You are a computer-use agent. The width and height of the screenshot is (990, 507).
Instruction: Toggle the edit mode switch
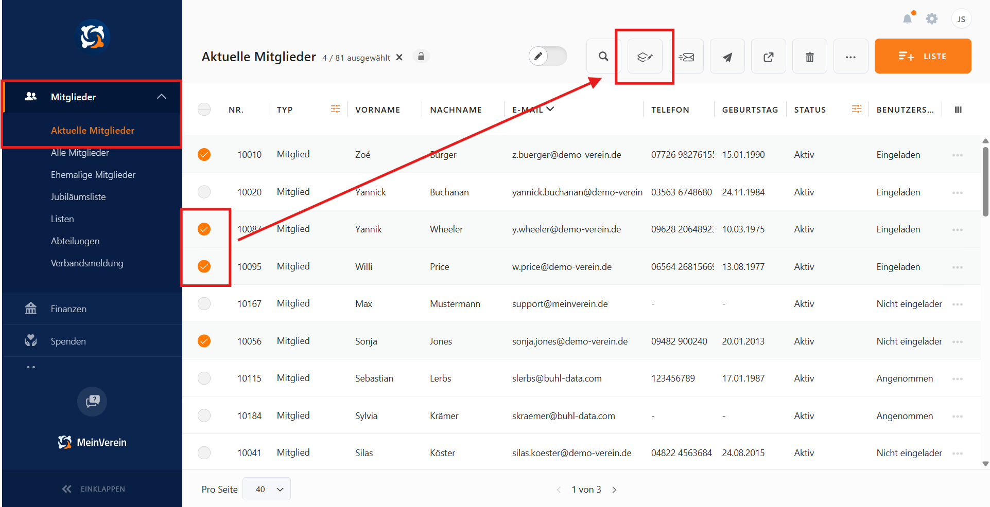548,56
